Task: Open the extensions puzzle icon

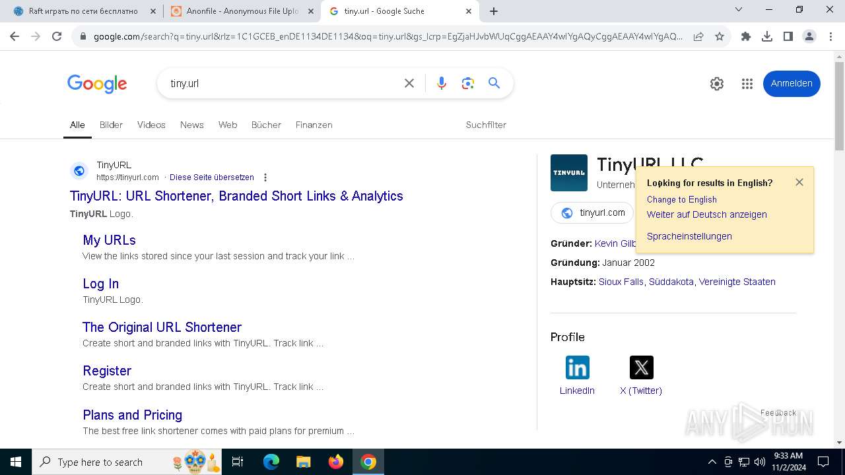Action: pos(746,36)
